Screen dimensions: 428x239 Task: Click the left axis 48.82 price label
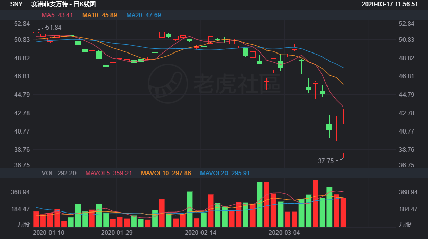[x=22, y=58]
